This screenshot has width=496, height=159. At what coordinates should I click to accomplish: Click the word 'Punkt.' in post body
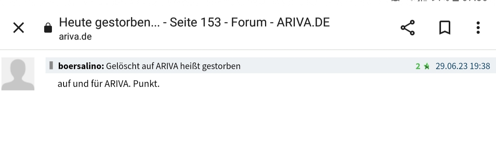[x=146, y=84]
